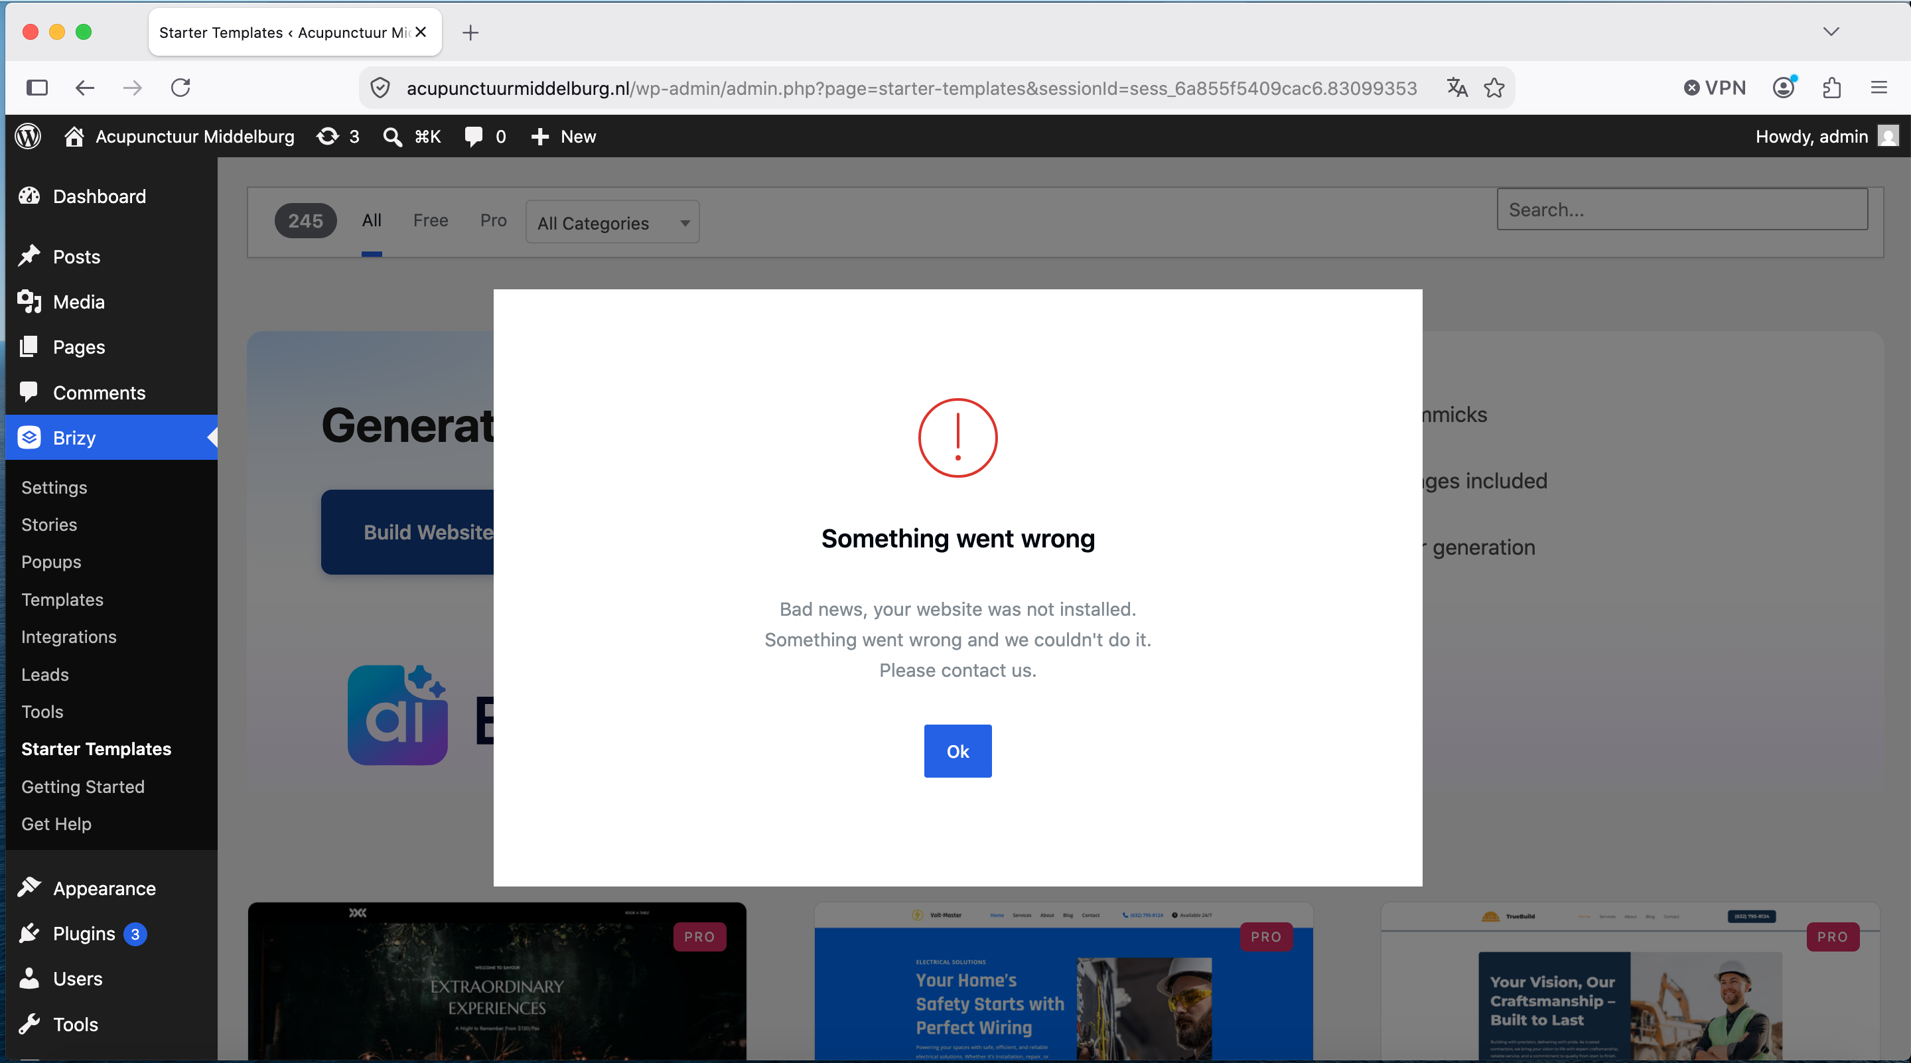Select the All templates tab
Image resolution: width=1911 pixels, height=1063 pixels.
coord(372,220)
